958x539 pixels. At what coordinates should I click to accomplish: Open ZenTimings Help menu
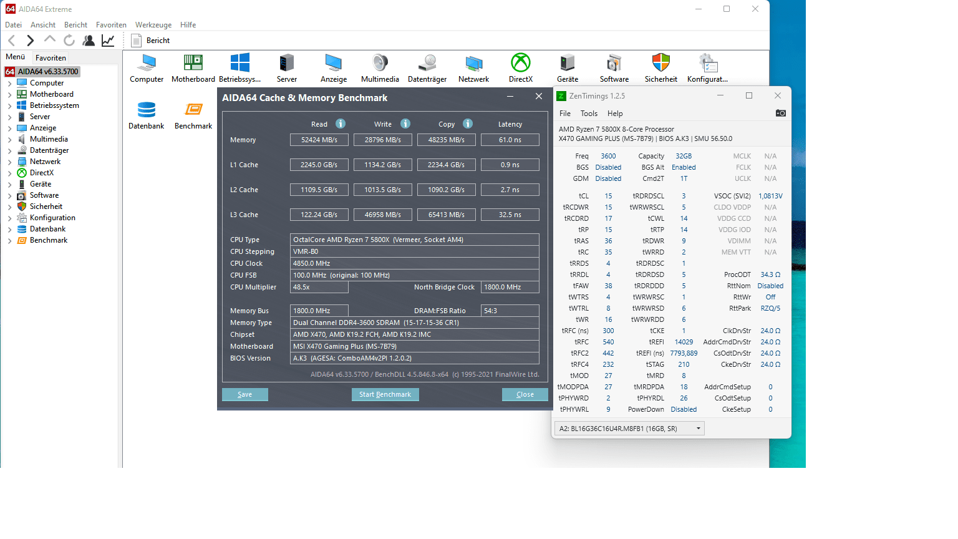[615, 114]
